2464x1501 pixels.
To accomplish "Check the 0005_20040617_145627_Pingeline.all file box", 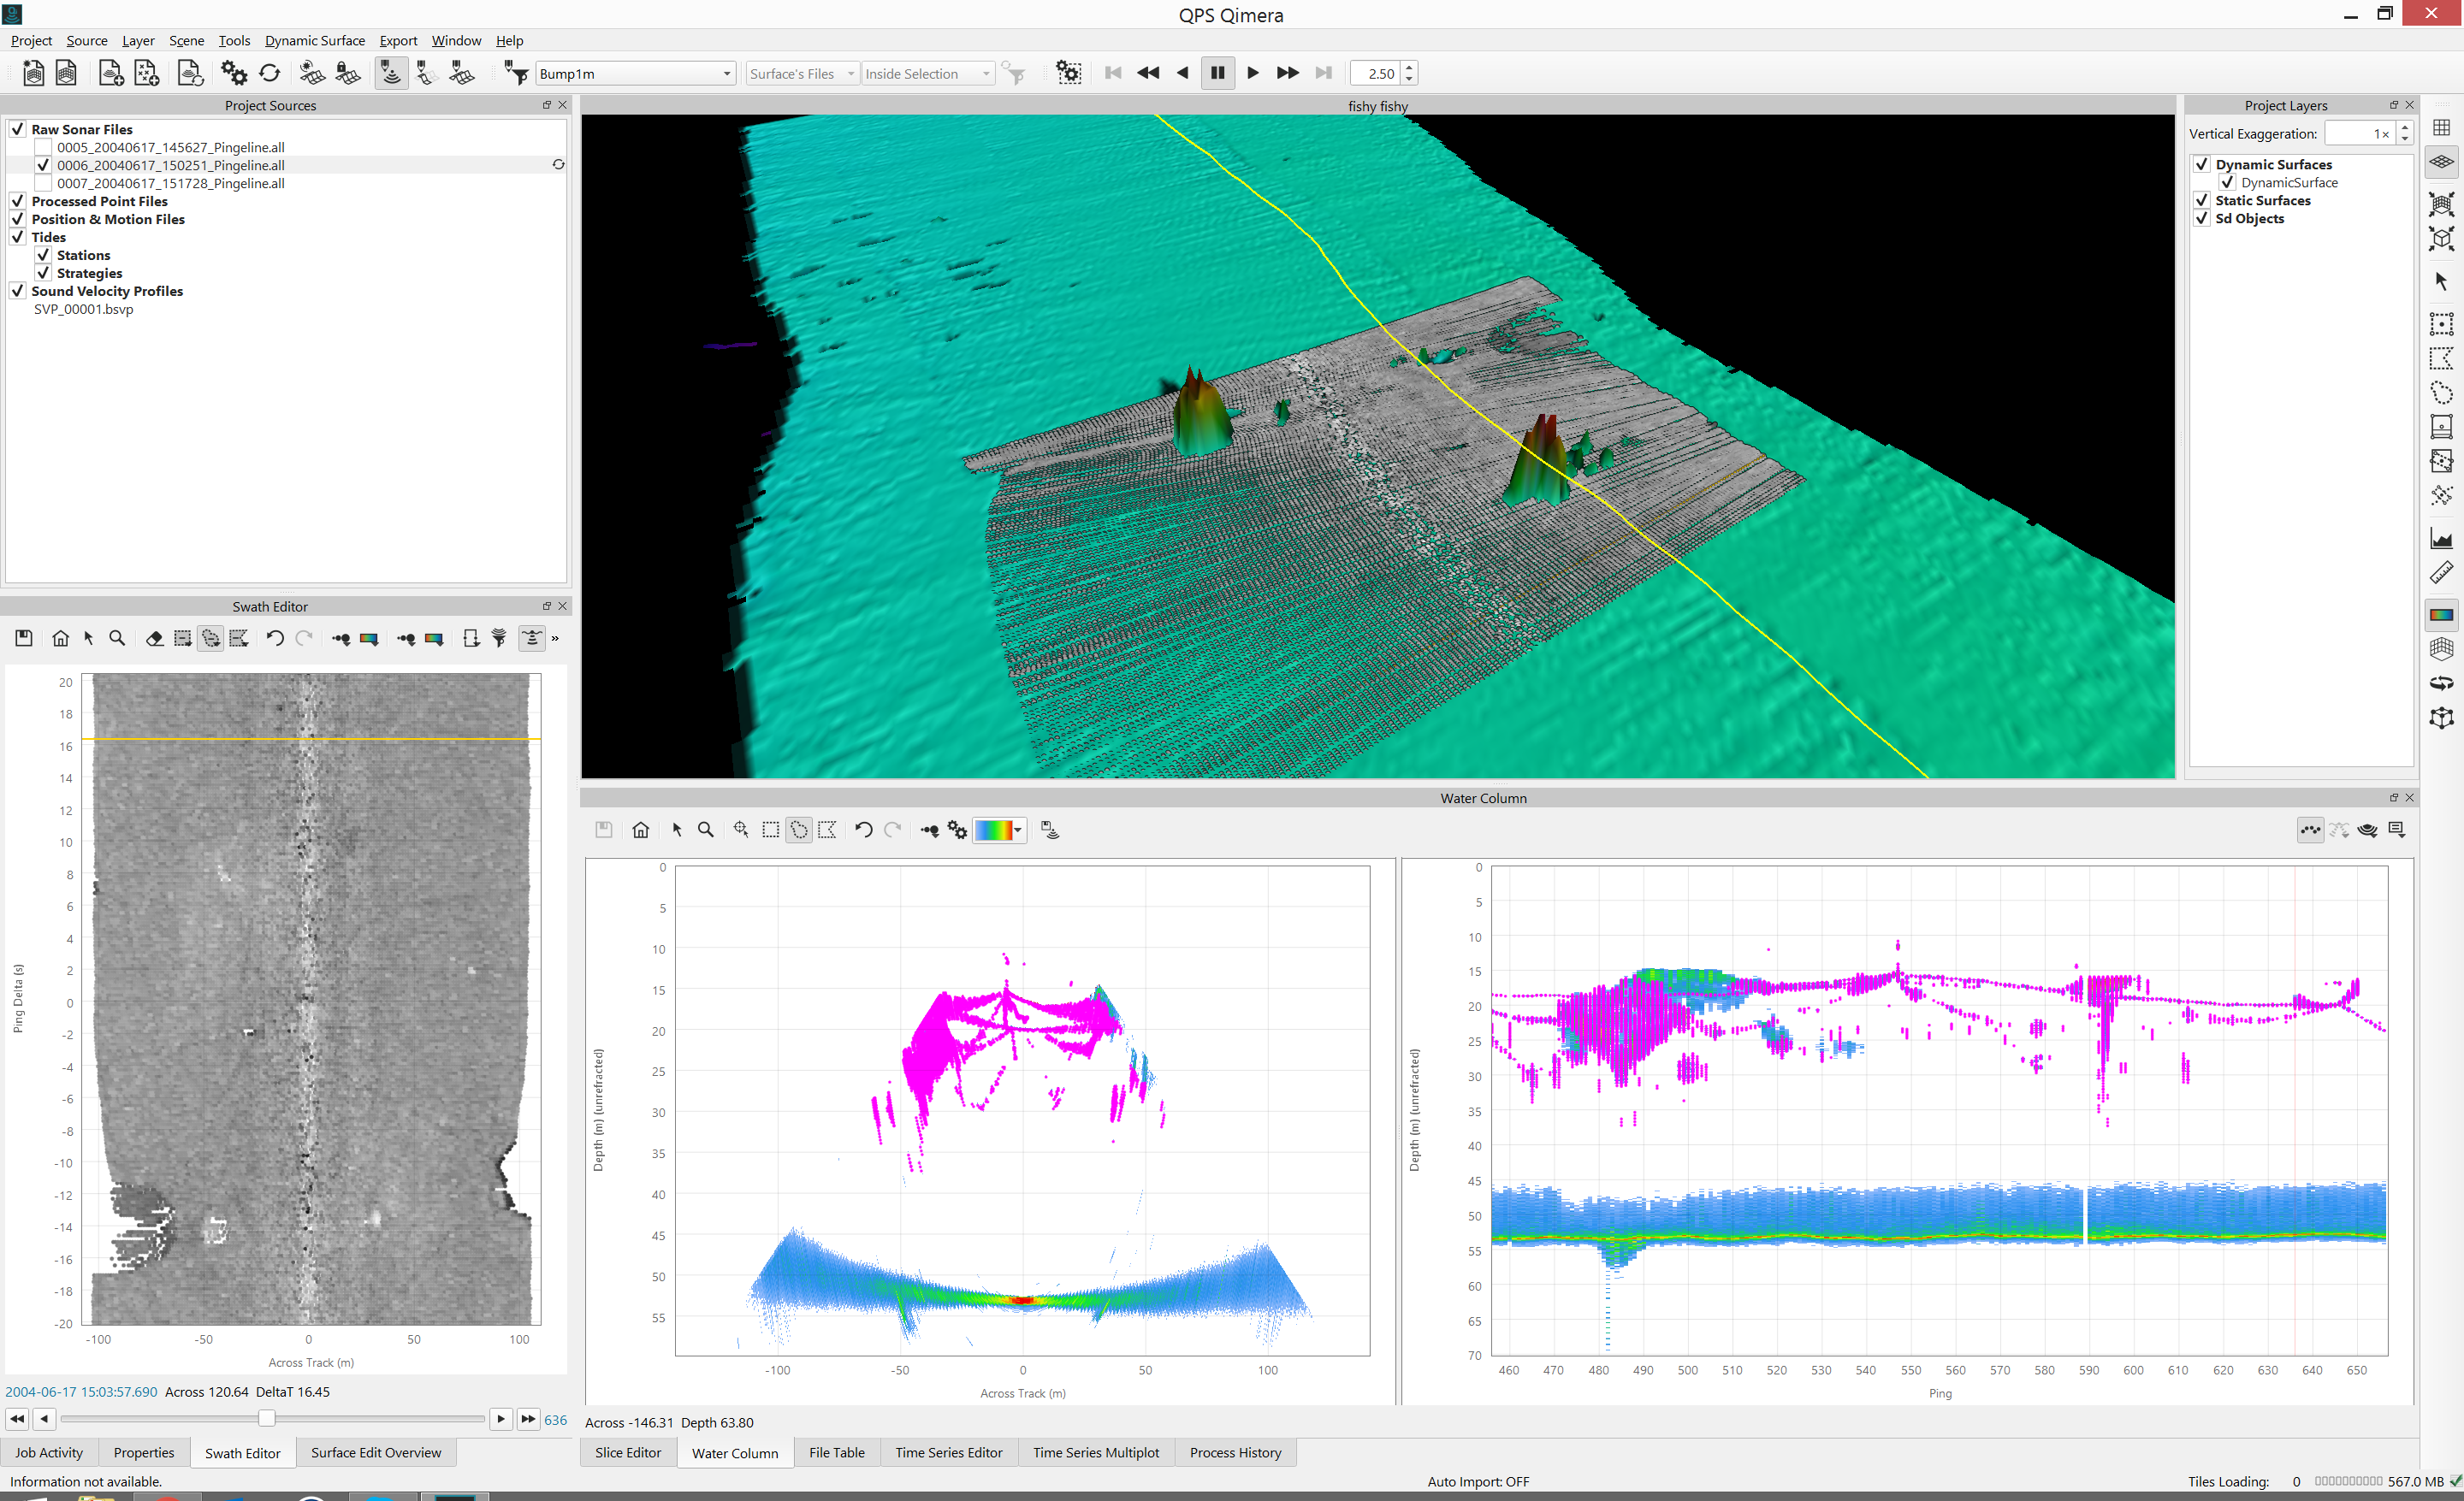I will pyautogui.click(x=43, y=147).
